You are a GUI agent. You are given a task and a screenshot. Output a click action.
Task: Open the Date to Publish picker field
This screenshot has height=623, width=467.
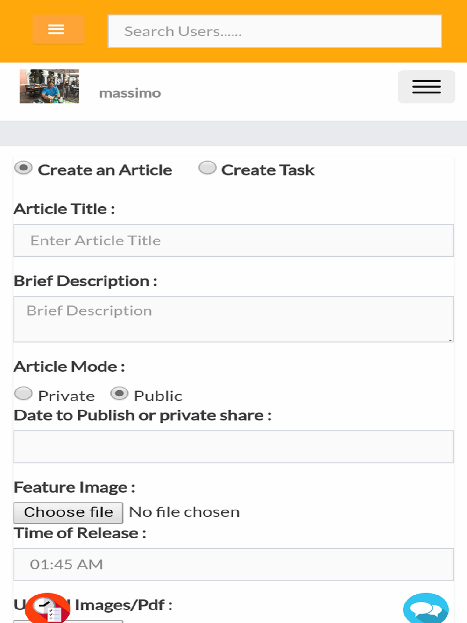point(233,447)
